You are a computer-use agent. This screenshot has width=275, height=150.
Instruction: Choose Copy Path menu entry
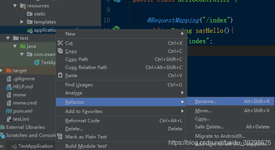tap(121, 59)
